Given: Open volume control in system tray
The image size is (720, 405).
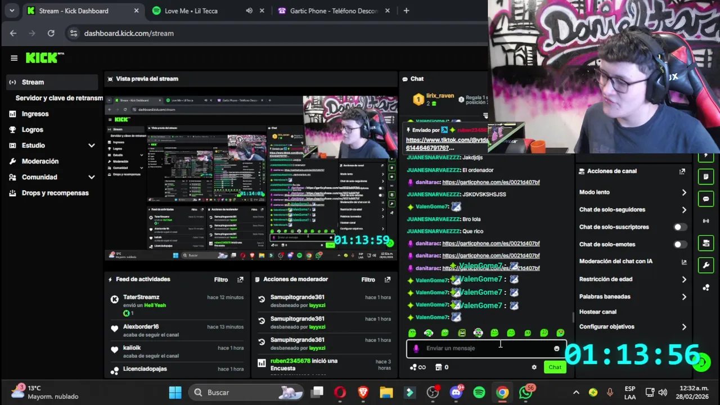Looking at the screenshot, I should 663,392.
